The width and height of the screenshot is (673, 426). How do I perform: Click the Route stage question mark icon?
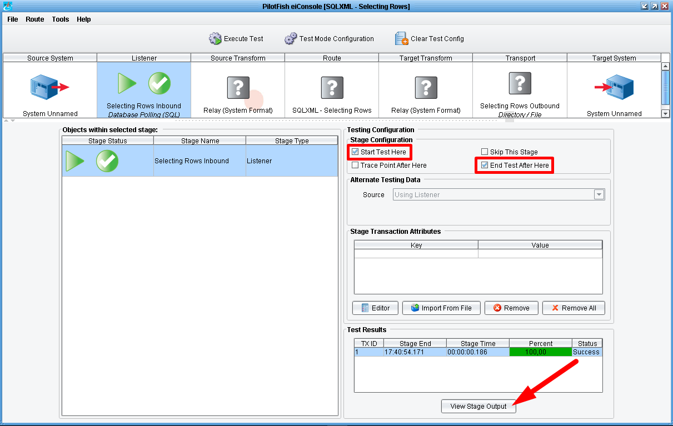332,88
